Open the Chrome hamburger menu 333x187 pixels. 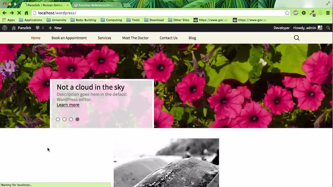point(328,13)
